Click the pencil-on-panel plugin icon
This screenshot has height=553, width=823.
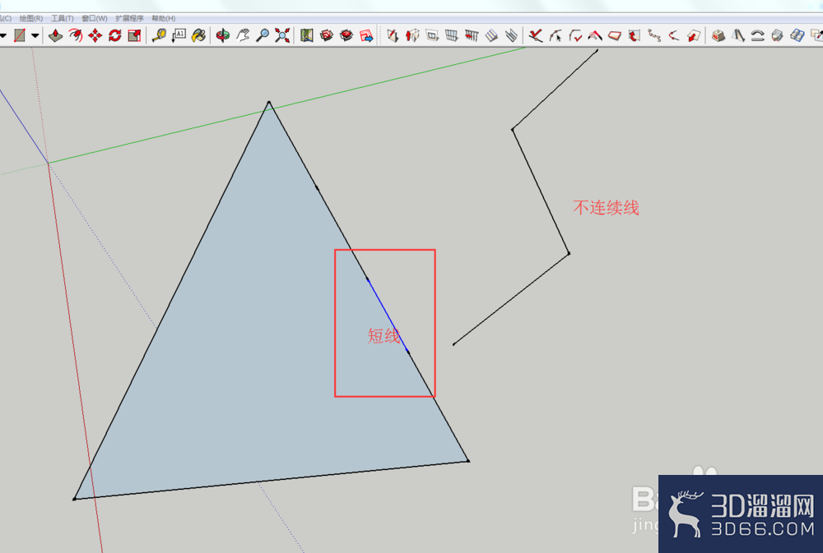click(393, 35)
